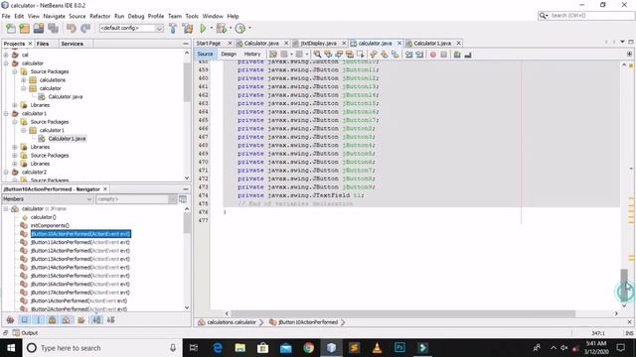Click the Save All toolbar icon
Viewport: 636px width, 357px height.
point(53,29)
